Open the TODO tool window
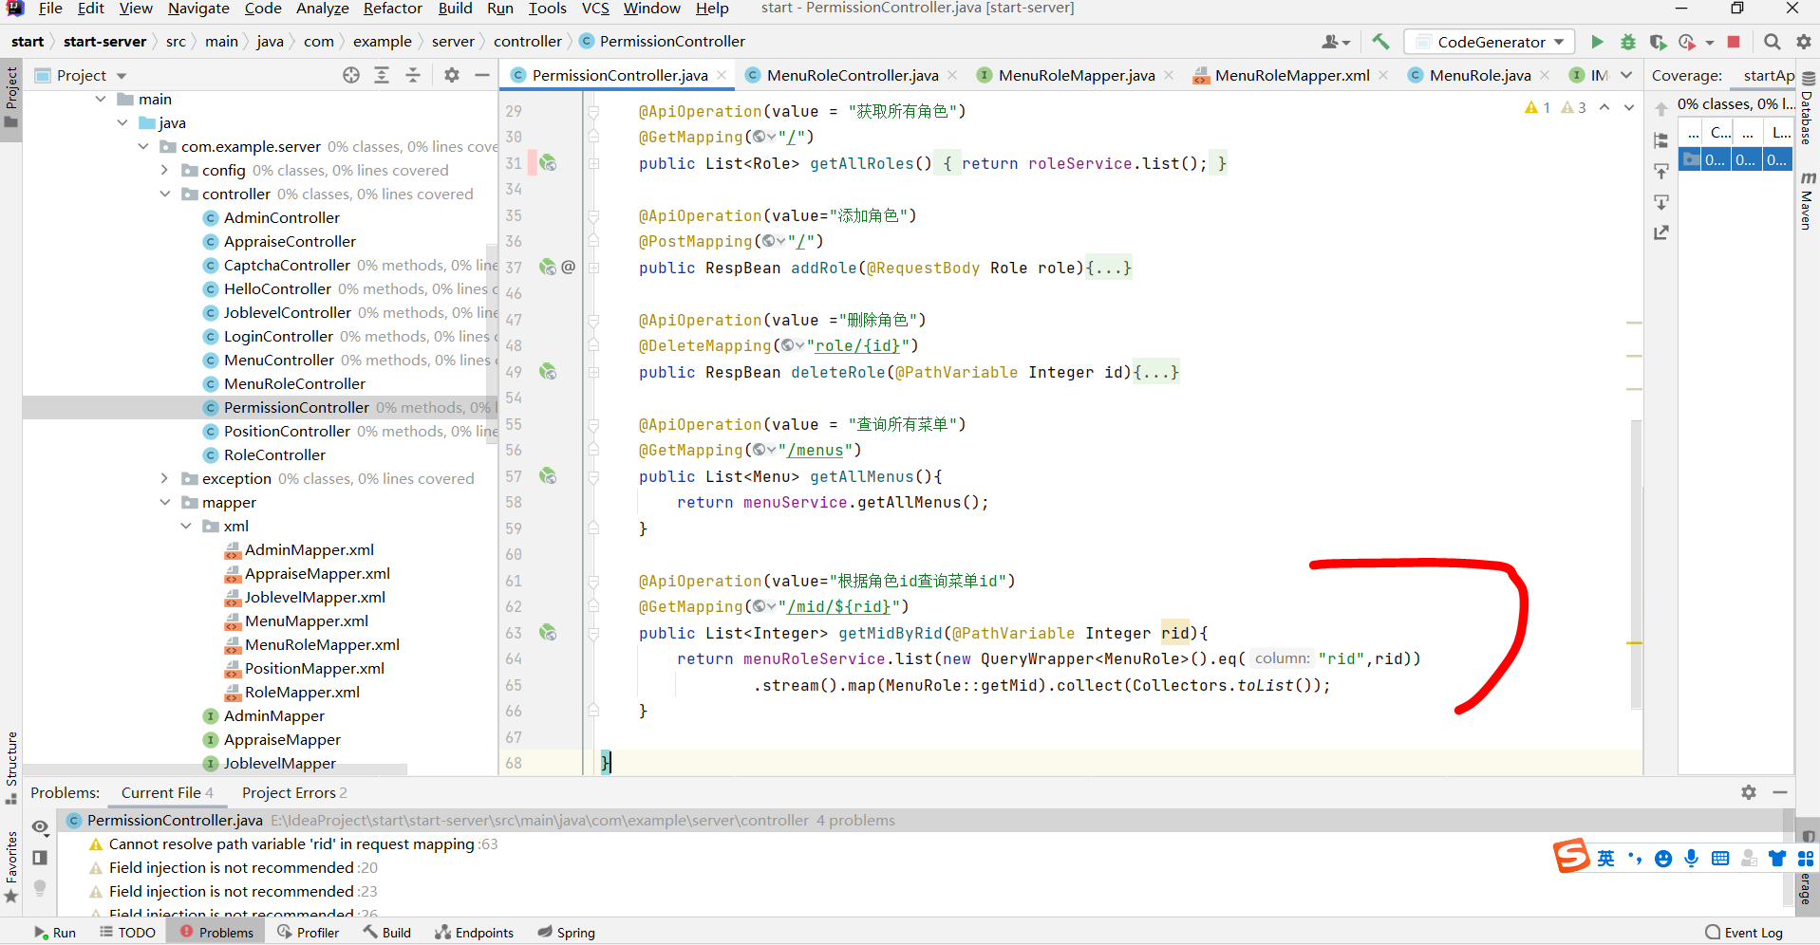This screenshot has height=945, width=1820. pos(127,933)
